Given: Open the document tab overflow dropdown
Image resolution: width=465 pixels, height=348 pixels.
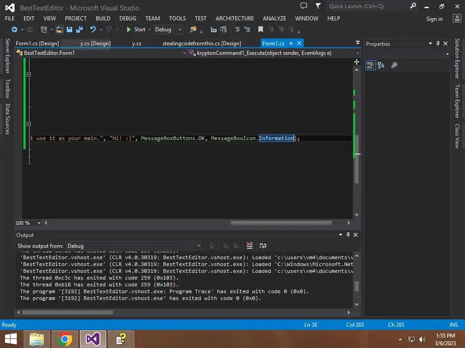Looking at the screenshot, I should pyautogui.click(x=358, y=43).
